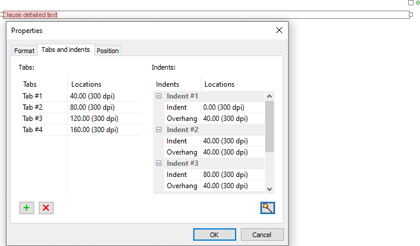Click the Indents list scroll down arrow
The width and height of the screenshot is (420, 246).
click(269, 189)
